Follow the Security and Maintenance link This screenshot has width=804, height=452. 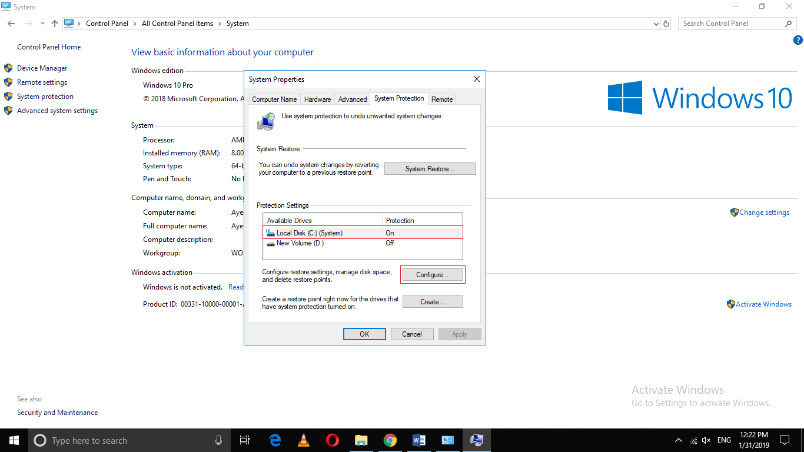click(57, 412)
